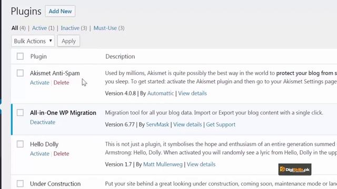This screenshot has height=189, width=337.
Task: Check the Akismet Anti-Spam checkbox
Action: click(x=20, y=73)
